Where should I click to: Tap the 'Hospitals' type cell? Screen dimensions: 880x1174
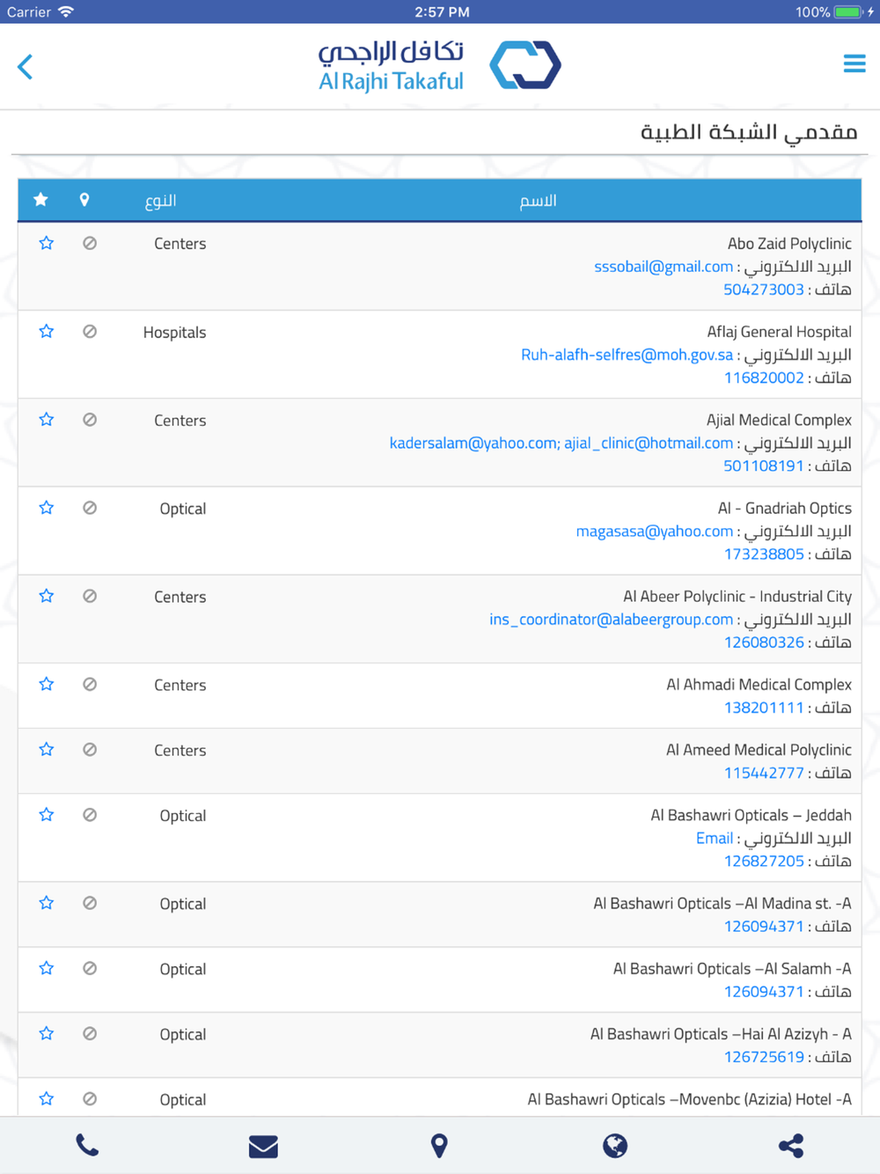(174, 332)
